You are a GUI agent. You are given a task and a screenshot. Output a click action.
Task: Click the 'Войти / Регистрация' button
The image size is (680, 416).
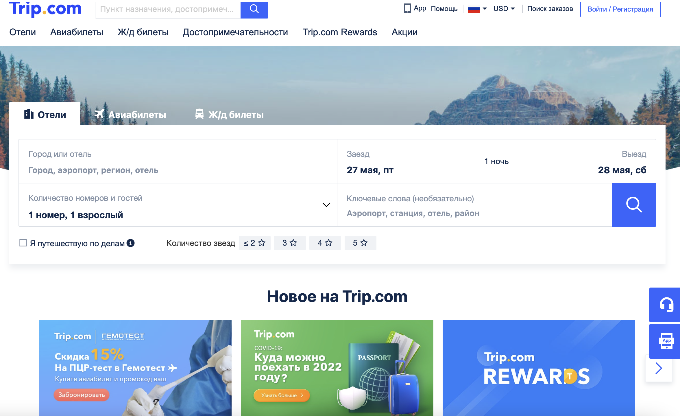click(x=620, y=9)
